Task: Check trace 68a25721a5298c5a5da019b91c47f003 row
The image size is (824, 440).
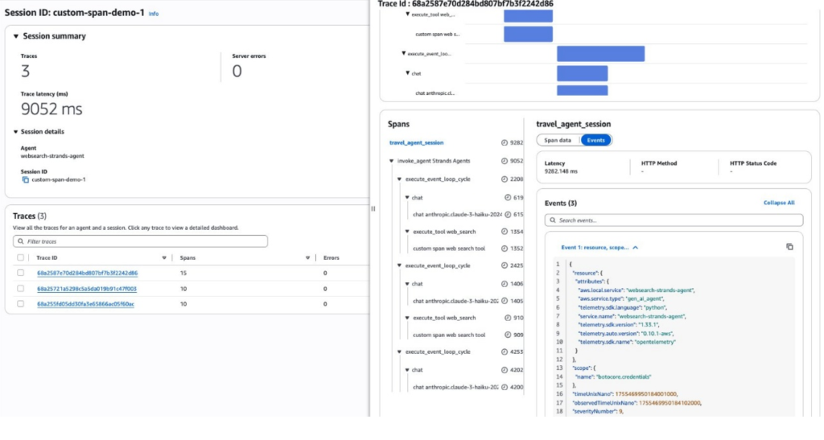Action: tap(20, 288)
